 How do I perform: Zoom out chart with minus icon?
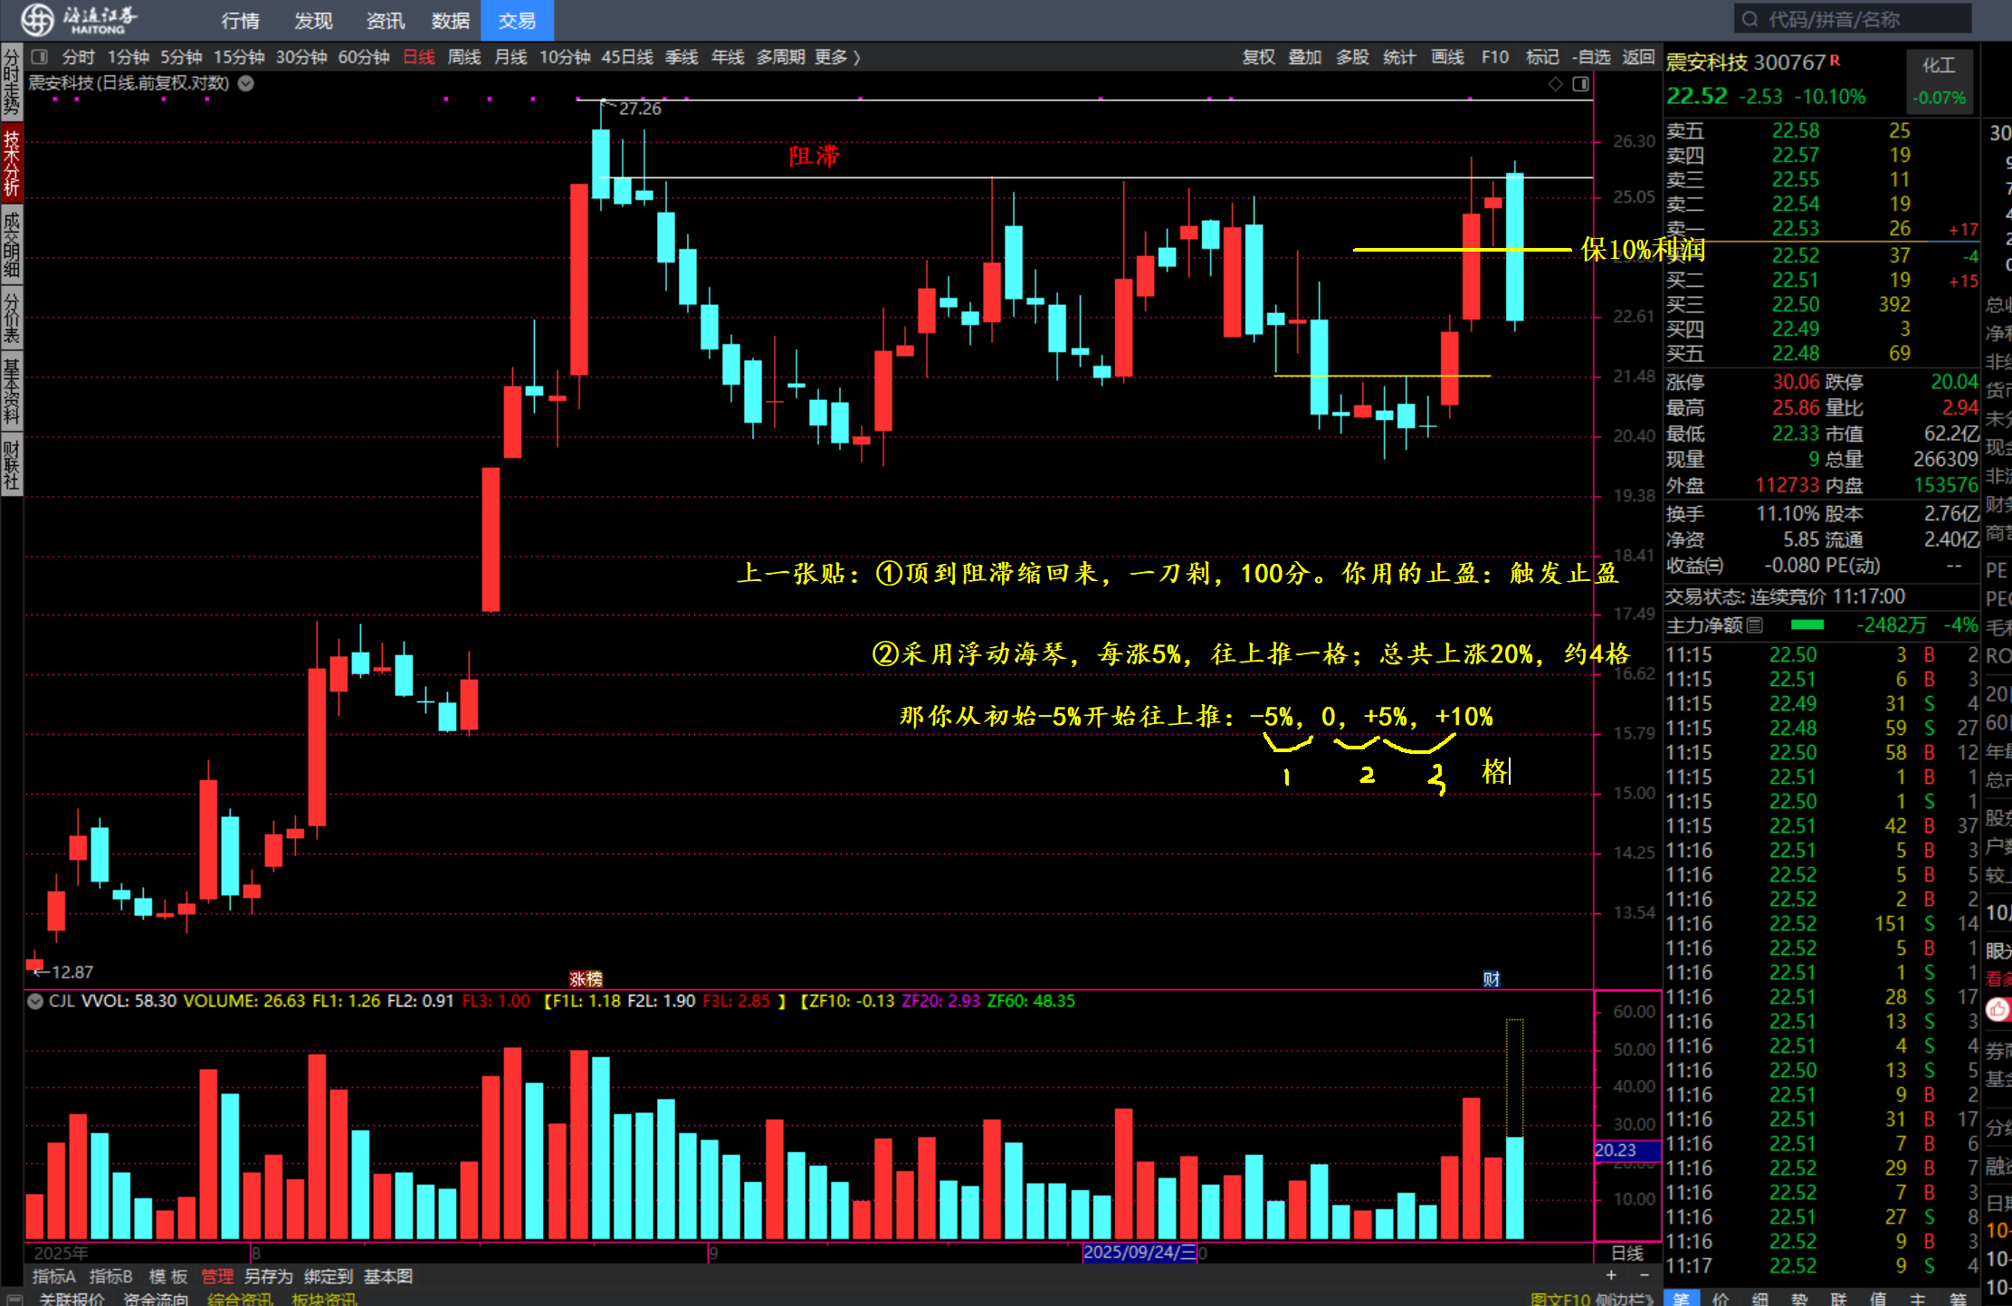pyautogui.click(x=1644, y=1275)
